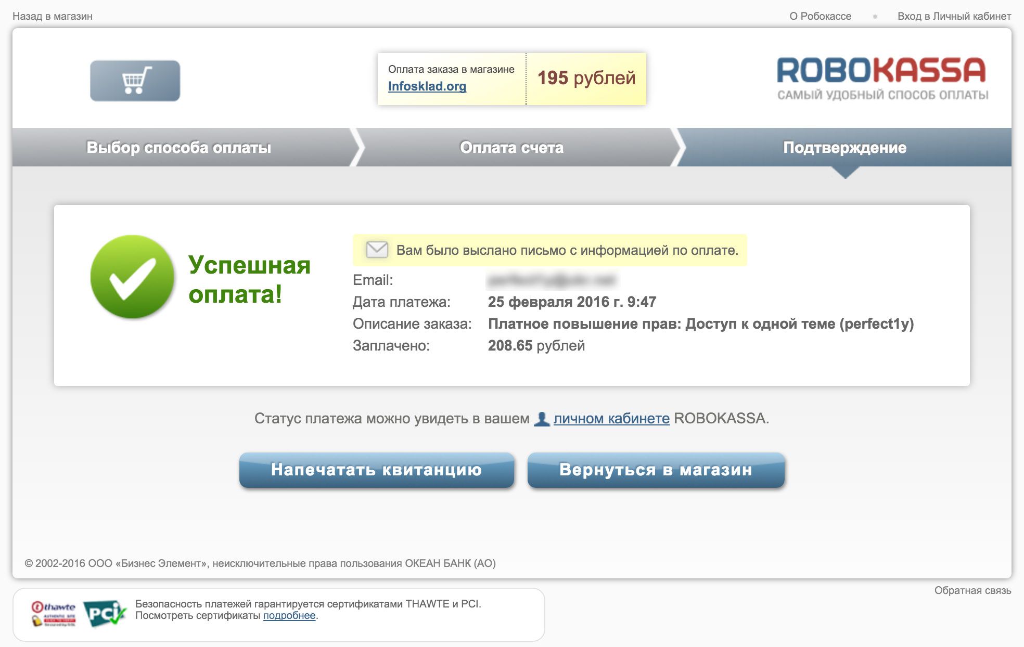Viewport: 1024px width, 647px height.
Task: Click the letter sent notification message
Action: tap(550, 250)
